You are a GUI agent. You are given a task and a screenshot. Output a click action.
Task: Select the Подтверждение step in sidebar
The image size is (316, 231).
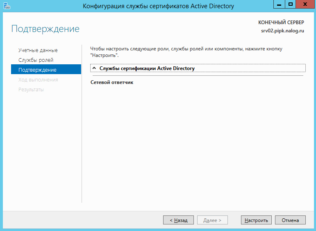pyautogui.click(x=46, y=70)
